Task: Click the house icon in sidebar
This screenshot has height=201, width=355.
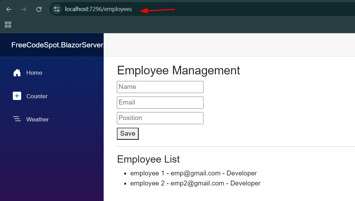Action: tap(17, 73)
